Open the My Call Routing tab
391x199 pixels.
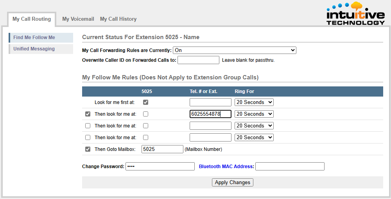32,19
